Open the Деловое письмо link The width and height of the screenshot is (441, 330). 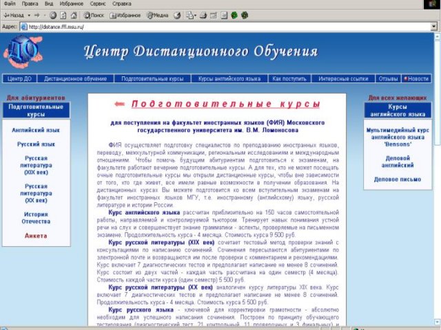pyautogui.click(x=398, y=179)
